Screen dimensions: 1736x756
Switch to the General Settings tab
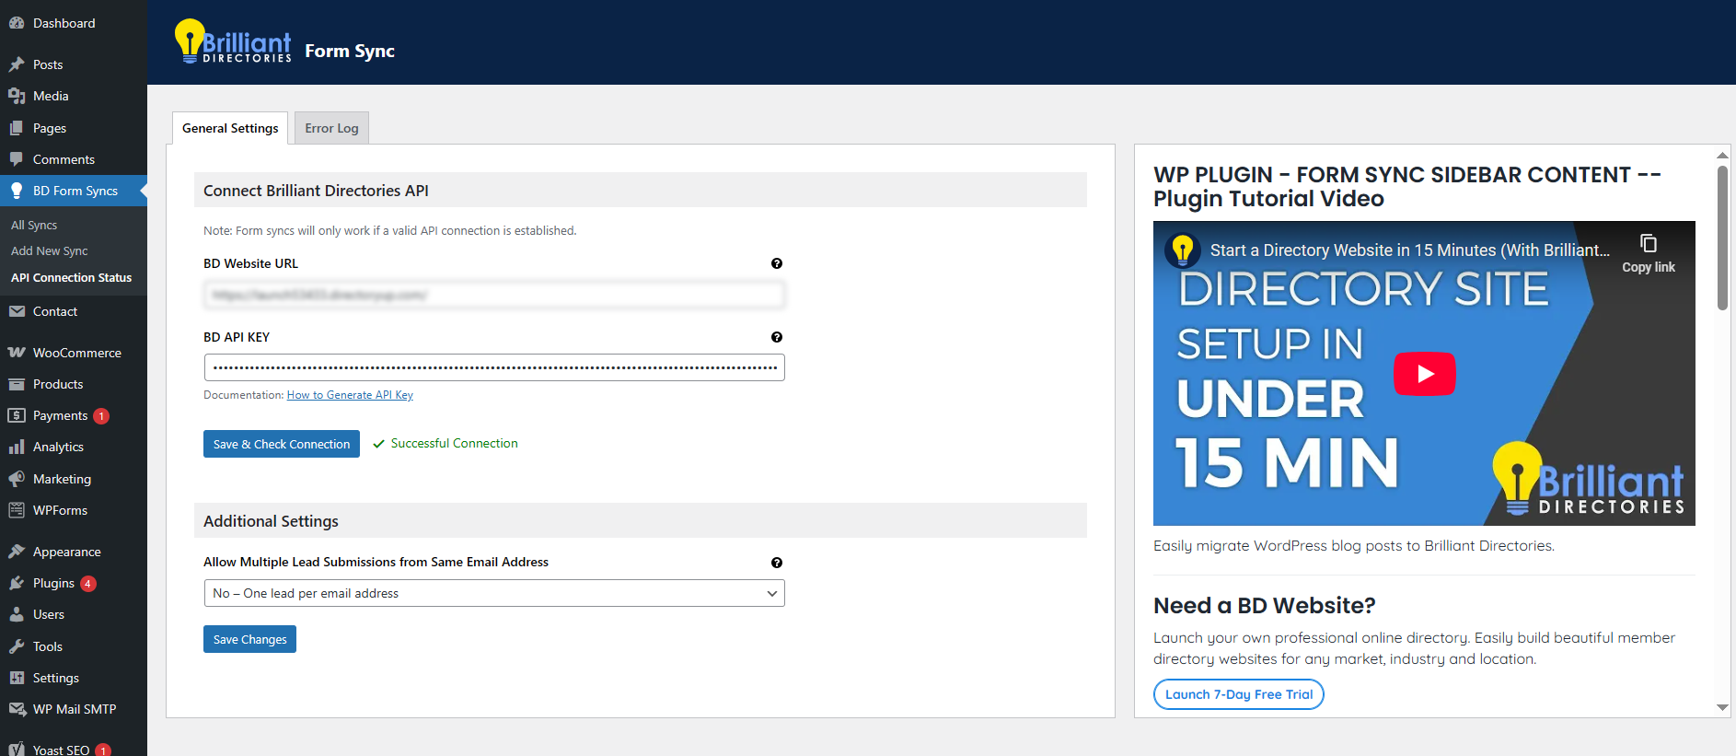pos(230,128)
